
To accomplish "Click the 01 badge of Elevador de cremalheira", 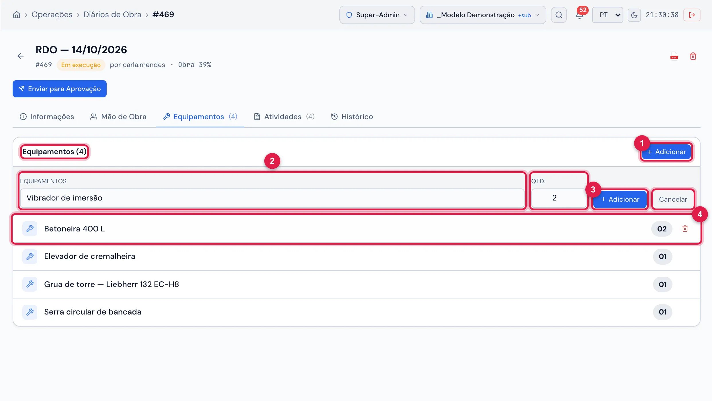I will [x=662, y=256].
